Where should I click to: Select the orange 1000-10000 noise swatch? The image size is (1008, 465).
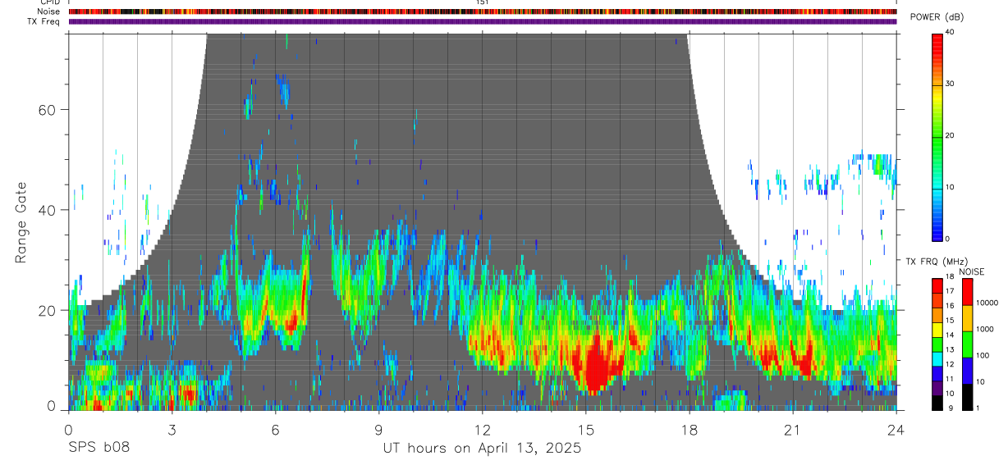pos(968,318)
